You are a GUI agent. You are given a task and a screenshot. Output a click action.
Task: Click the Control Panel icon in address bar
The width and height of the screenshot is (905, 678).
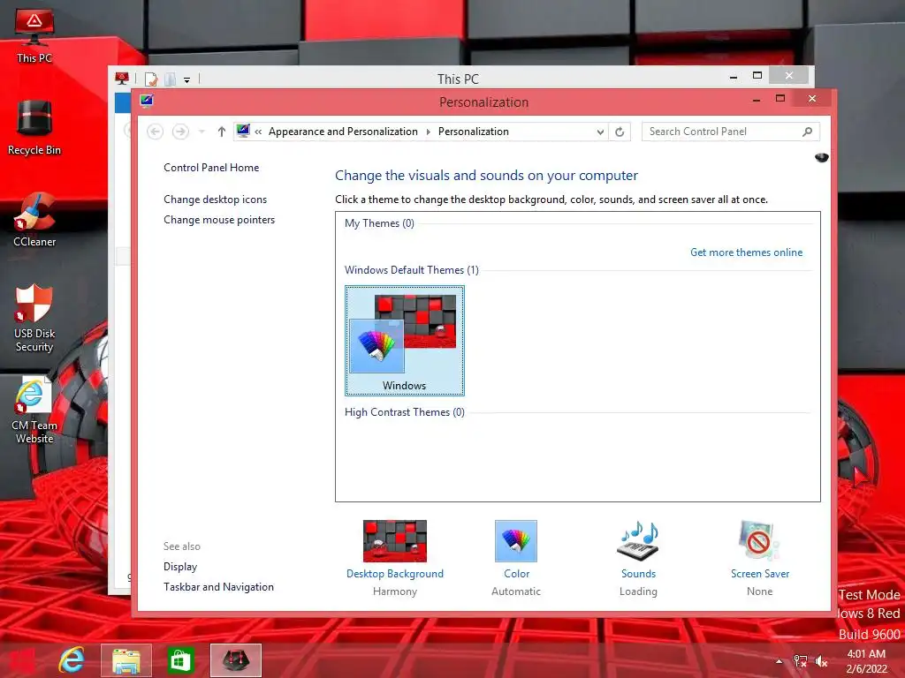pyautogui.click(x=243, y=131)
